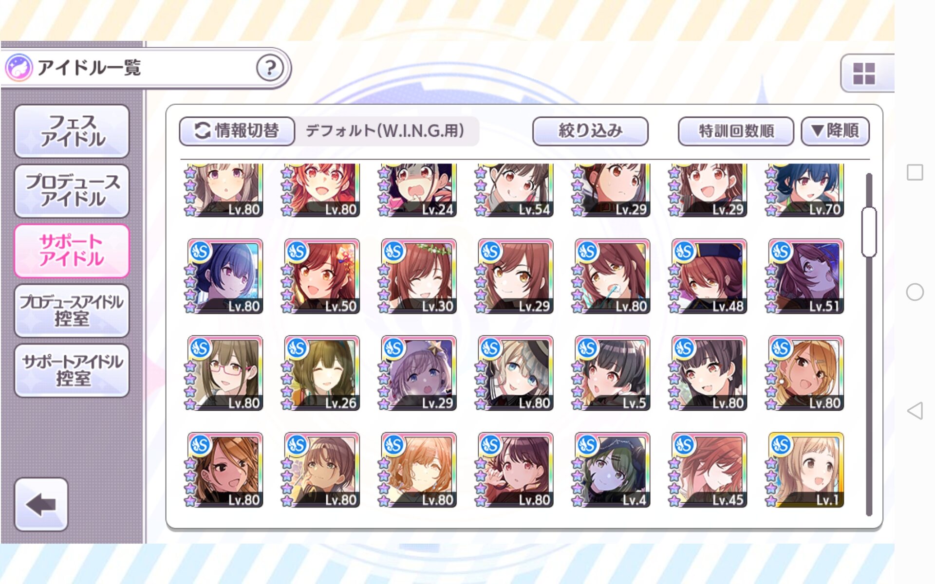Tap the Android recent apps square
This screenshot has height=584, width=935.
915,172
